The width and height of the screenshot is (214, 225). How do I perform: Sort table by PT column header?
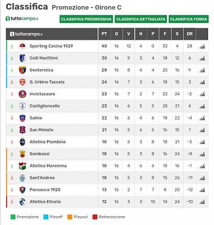[104, 34]
